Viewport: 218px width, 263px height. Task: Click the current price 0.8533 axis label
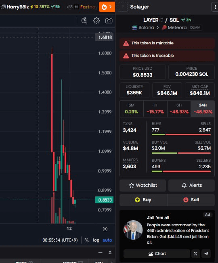click(105, 200)
